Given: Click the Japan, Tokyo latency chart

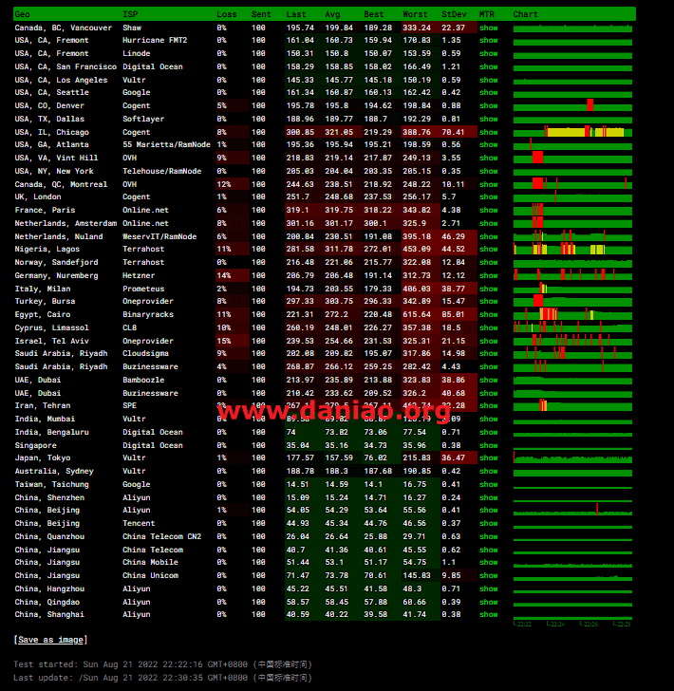Looking at the screenshot, I should pyautogui.click(x=572, y=458).
